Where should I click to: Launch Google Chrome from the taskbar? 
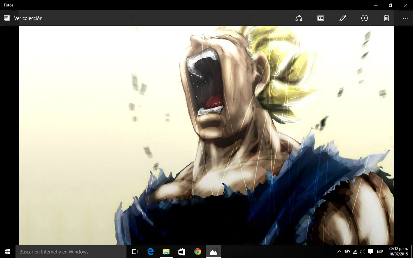click(198, 252)
